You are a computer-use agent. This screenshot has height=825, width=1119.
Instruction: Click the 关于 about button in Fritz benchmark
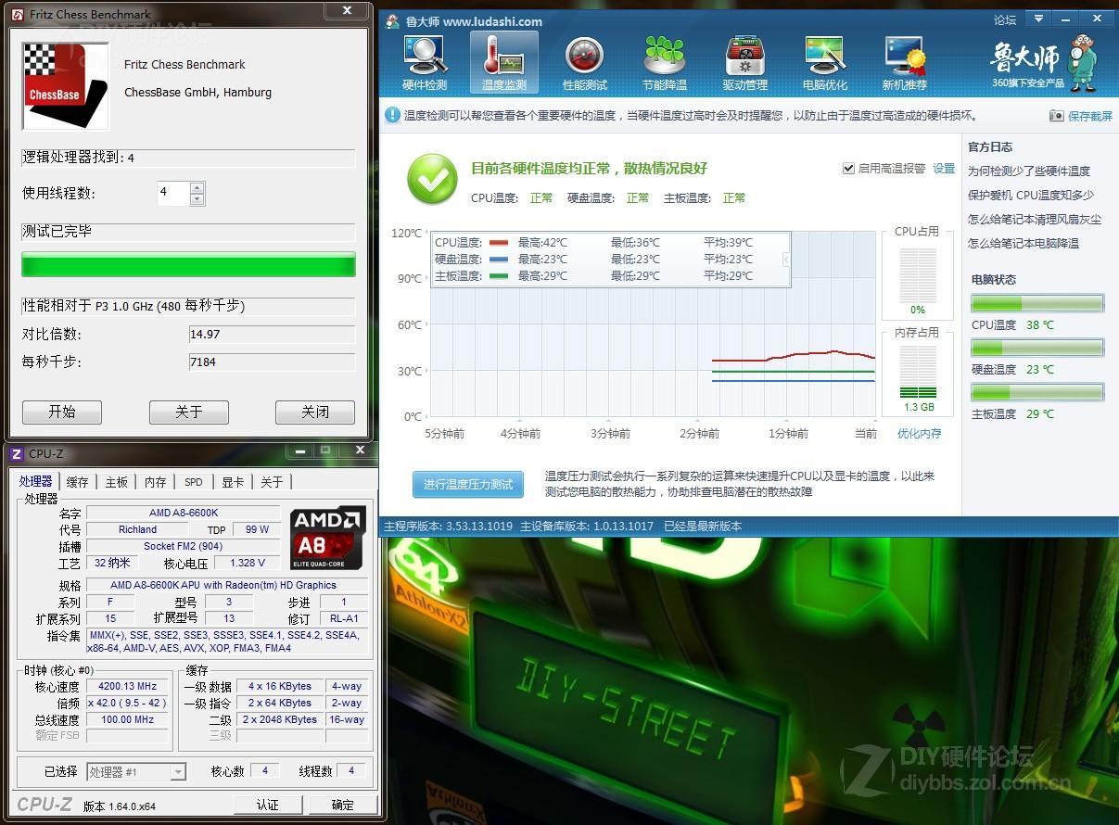click(188, 412)
